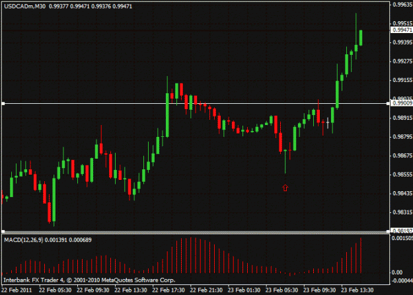The image size is (413, 295).
Task: Click the 0.98315 price scale label
Action: (x=402, y=212)
